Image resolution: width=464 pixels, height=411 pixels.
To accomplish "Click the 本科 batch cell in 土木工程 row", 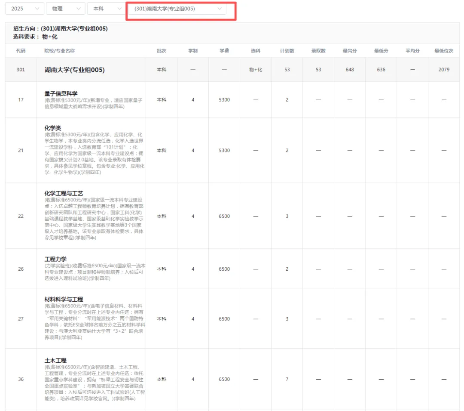I will [162, 379].
